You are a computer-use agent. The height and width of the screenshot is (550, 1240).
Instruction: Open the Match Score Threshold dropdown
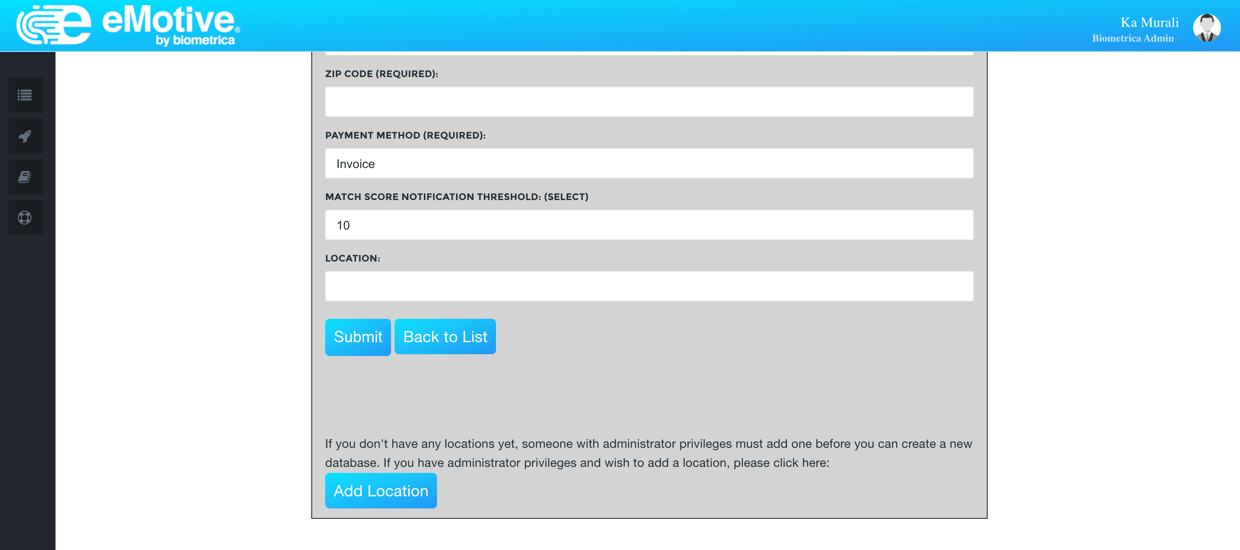click(x=649, y=225)
